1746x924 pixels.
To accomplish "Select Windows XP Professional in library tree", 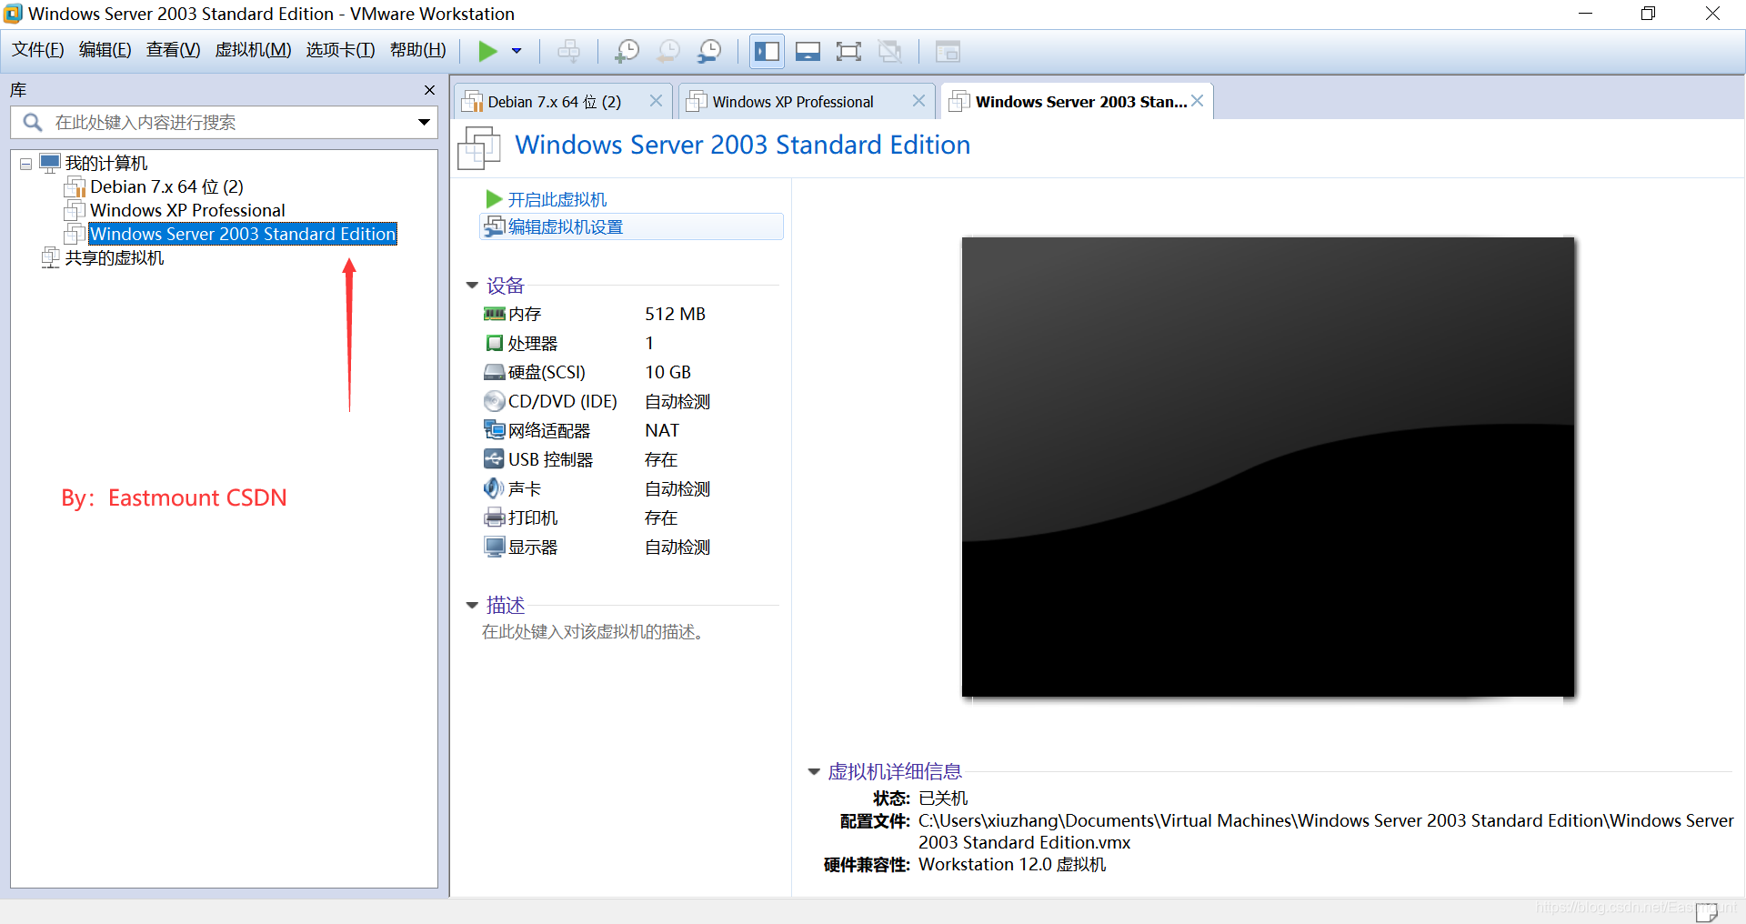I will coord(187,210).
